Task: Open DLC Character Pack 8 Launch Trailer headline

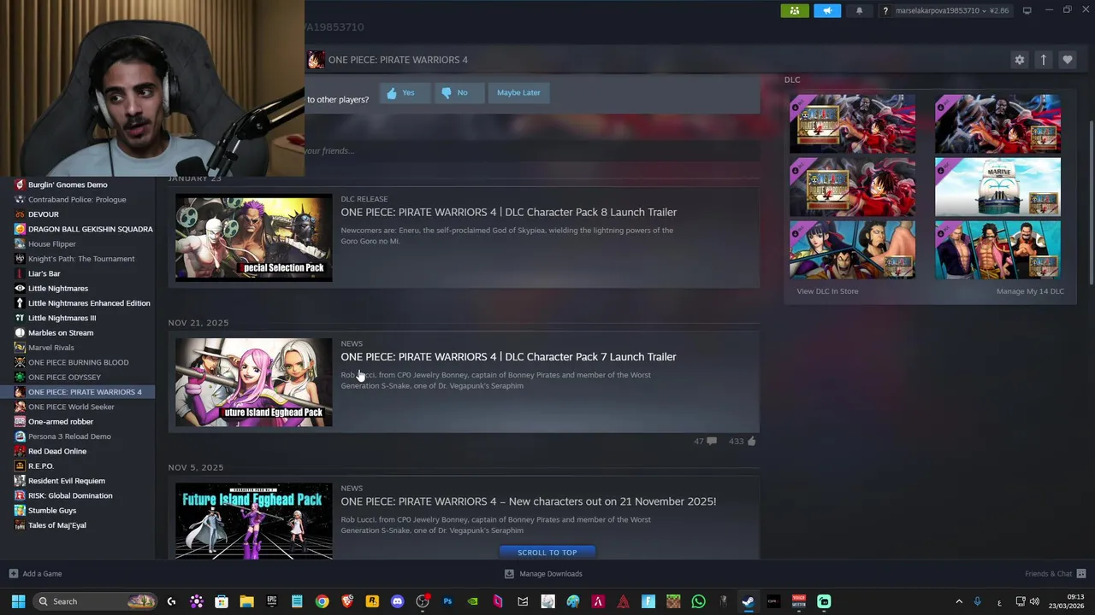Action: [x=508, y=212]
